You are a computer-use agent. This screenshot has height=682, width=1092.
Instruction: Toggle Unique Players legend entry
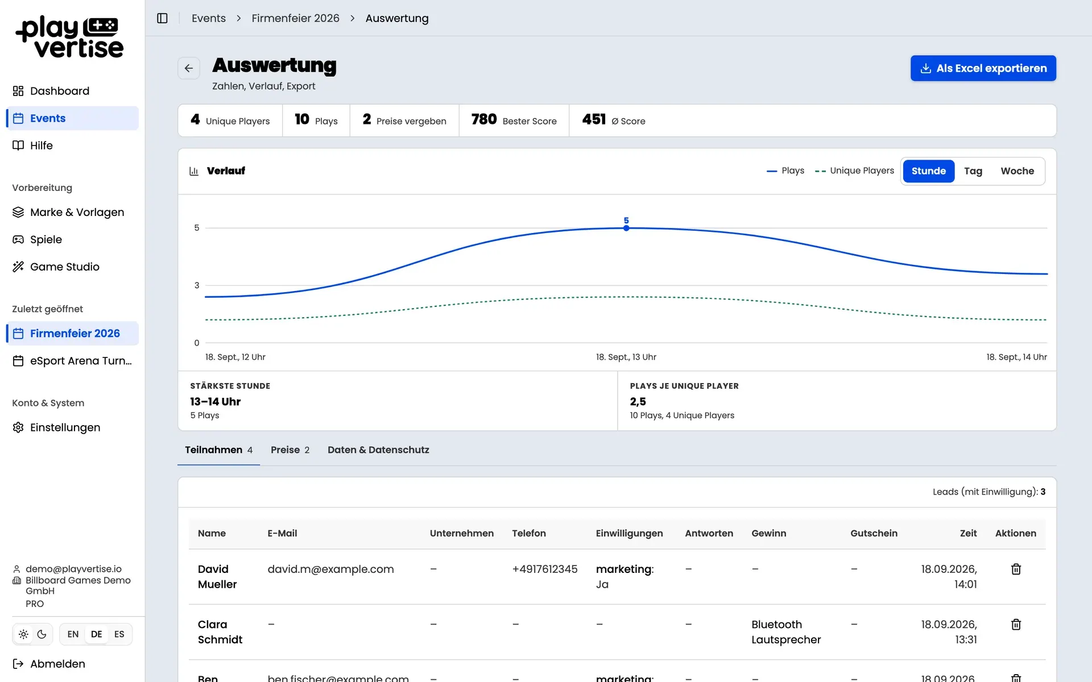point(854,170)
